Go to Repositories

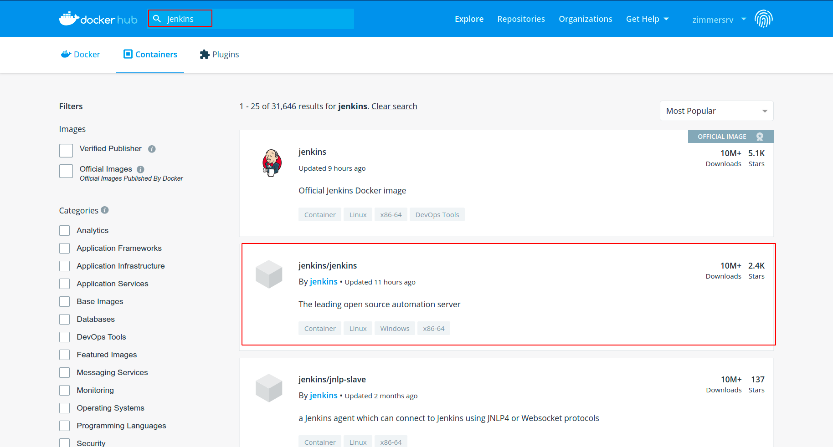tap(521, 19)
